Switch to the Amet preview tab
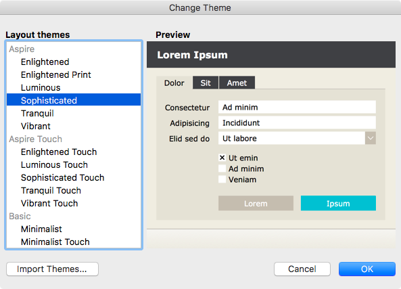The image size is (401, 289). (237, 83)
